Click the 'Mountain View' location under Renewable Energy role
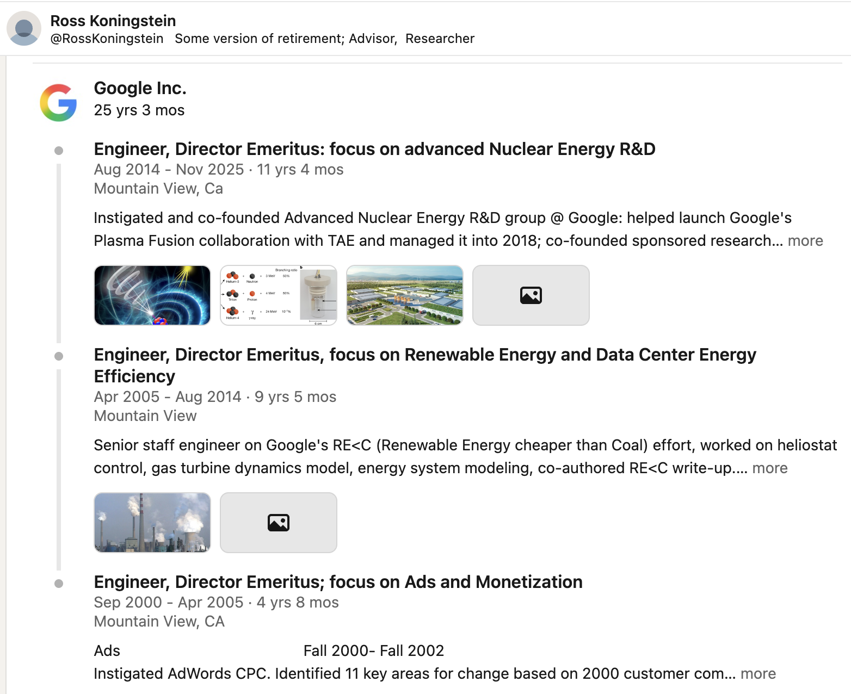Image resolution: width=851 pixels, height=694 pixels. 145,416
